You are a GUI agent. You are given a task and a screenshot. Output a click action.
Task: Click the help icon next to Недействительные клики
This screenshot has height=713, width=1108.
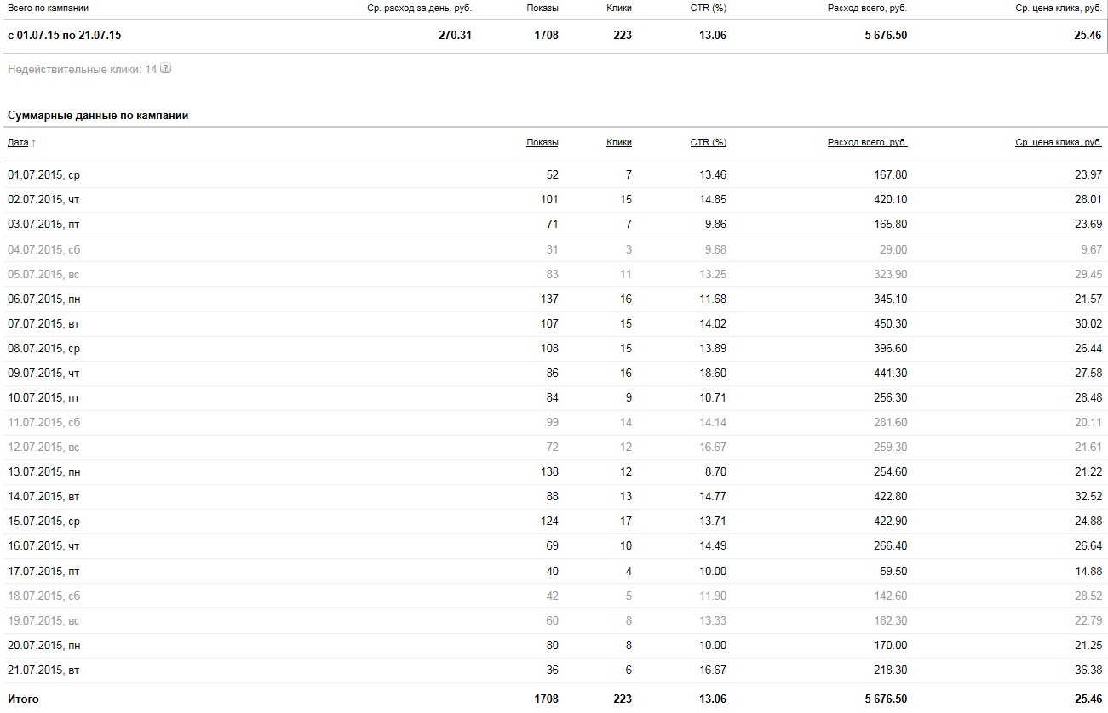pos(166,69)
